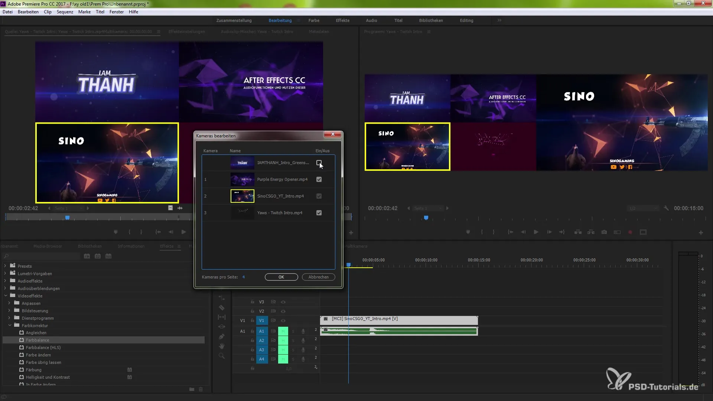This screenshot has width=713, height=401.
Task: Click Extract button in Program monitor
Action: coord(591,232)
